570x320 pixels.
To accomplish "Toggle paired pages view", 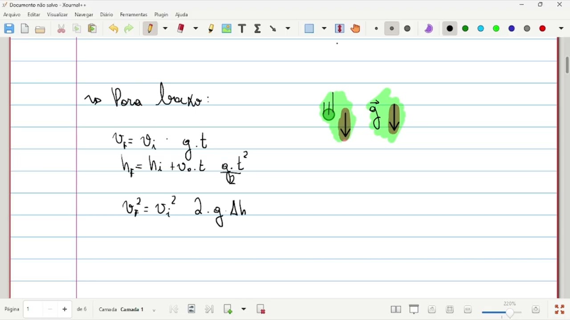I will (x=396, y=309).
